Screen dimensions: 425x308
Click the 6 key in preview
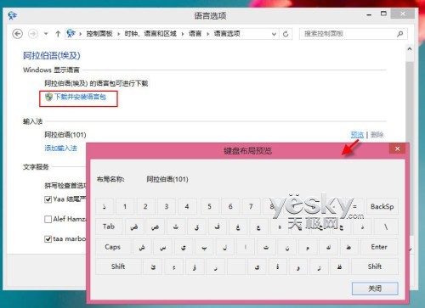click(230, 206)
